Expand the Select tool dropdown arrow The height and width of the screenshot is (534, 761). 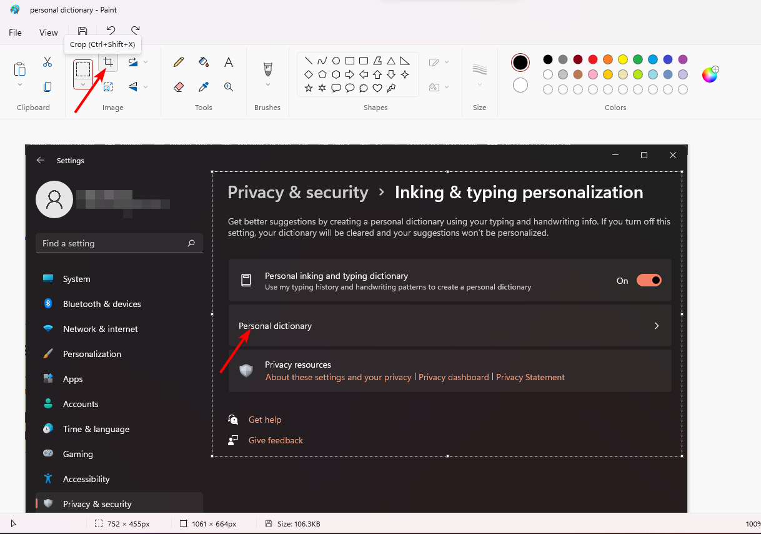click(x=83, y=84)
